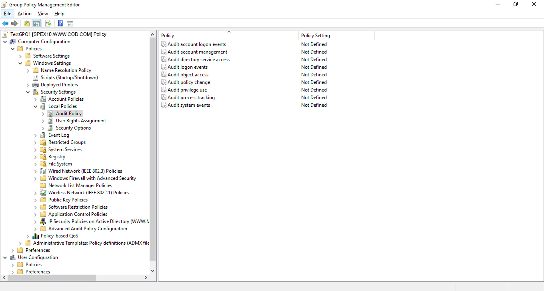Select Application Control Policies in the tree

78,214
